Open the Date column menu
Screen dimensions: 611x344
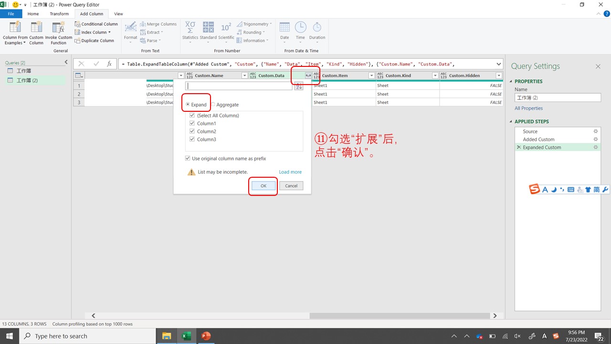point(284,32)
